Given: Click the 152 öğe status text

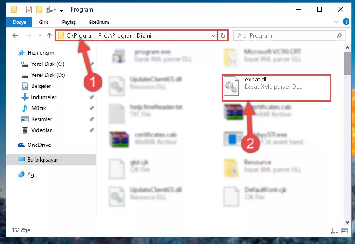Looking at the screenshot, I should (21, 230).
